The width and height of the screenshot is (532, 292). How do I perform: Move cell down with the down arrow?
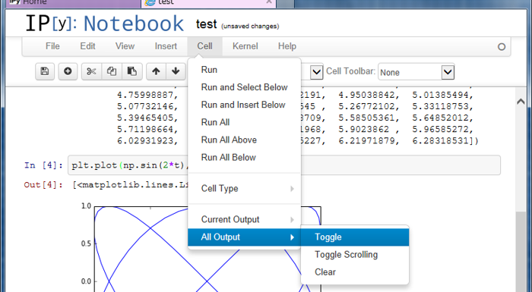click(176, 71)
